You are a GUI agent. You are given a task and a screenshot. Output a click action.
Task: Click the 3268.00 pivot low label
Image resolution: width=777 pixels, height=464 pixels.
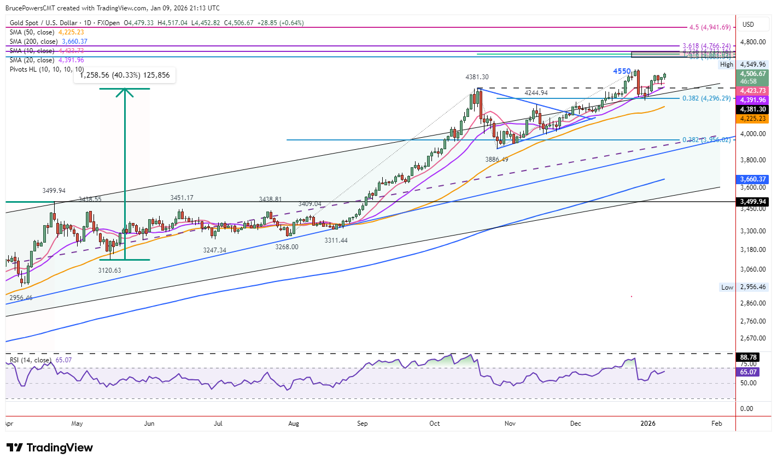(x=287, y=247)
